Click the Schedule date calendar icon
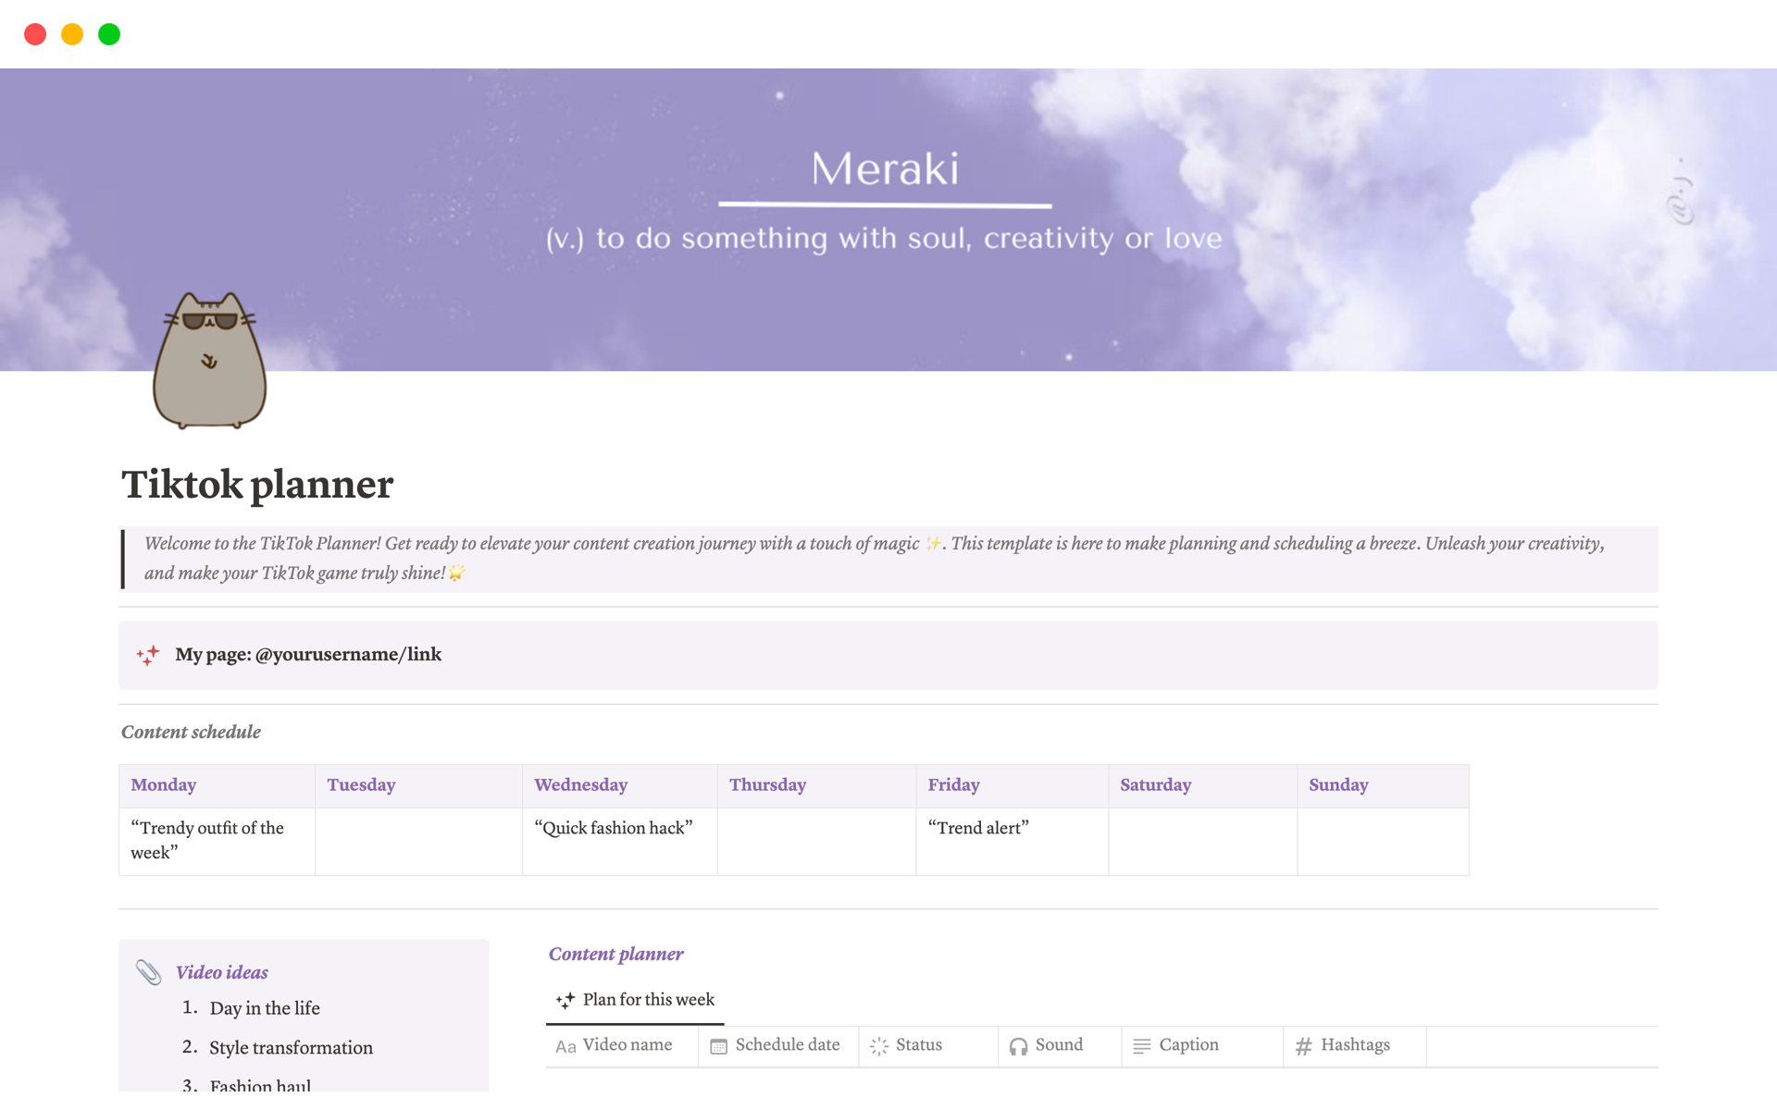1777x1110 pixels. point(719,1044)
